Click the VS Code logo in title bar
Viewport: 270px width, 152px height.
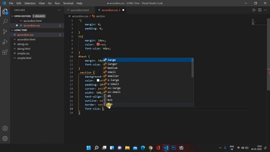(x=4, y=3)
